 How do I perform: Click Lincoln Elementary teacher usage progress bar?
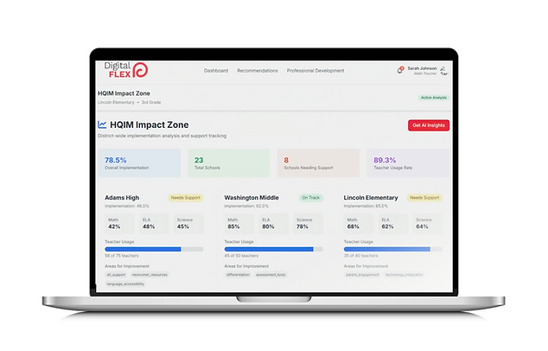click(392, 249)
